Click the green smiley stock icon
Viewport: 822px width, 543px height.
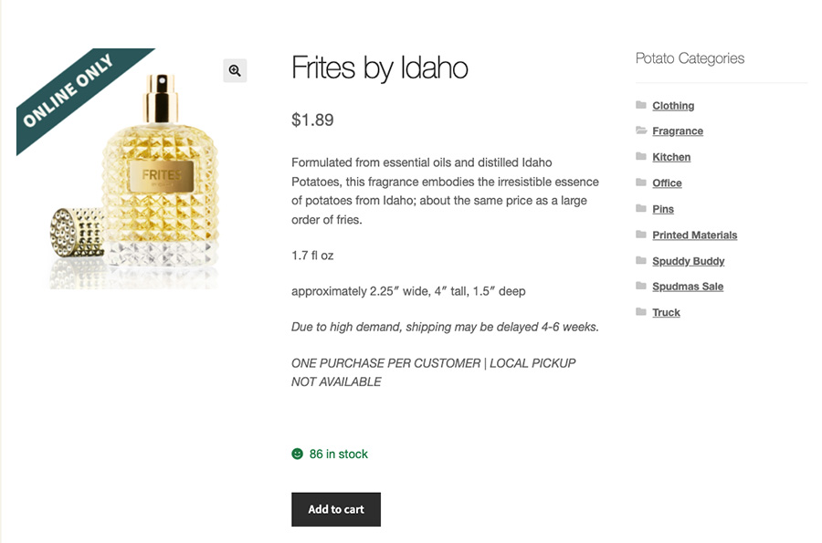[x=296, y=453]
